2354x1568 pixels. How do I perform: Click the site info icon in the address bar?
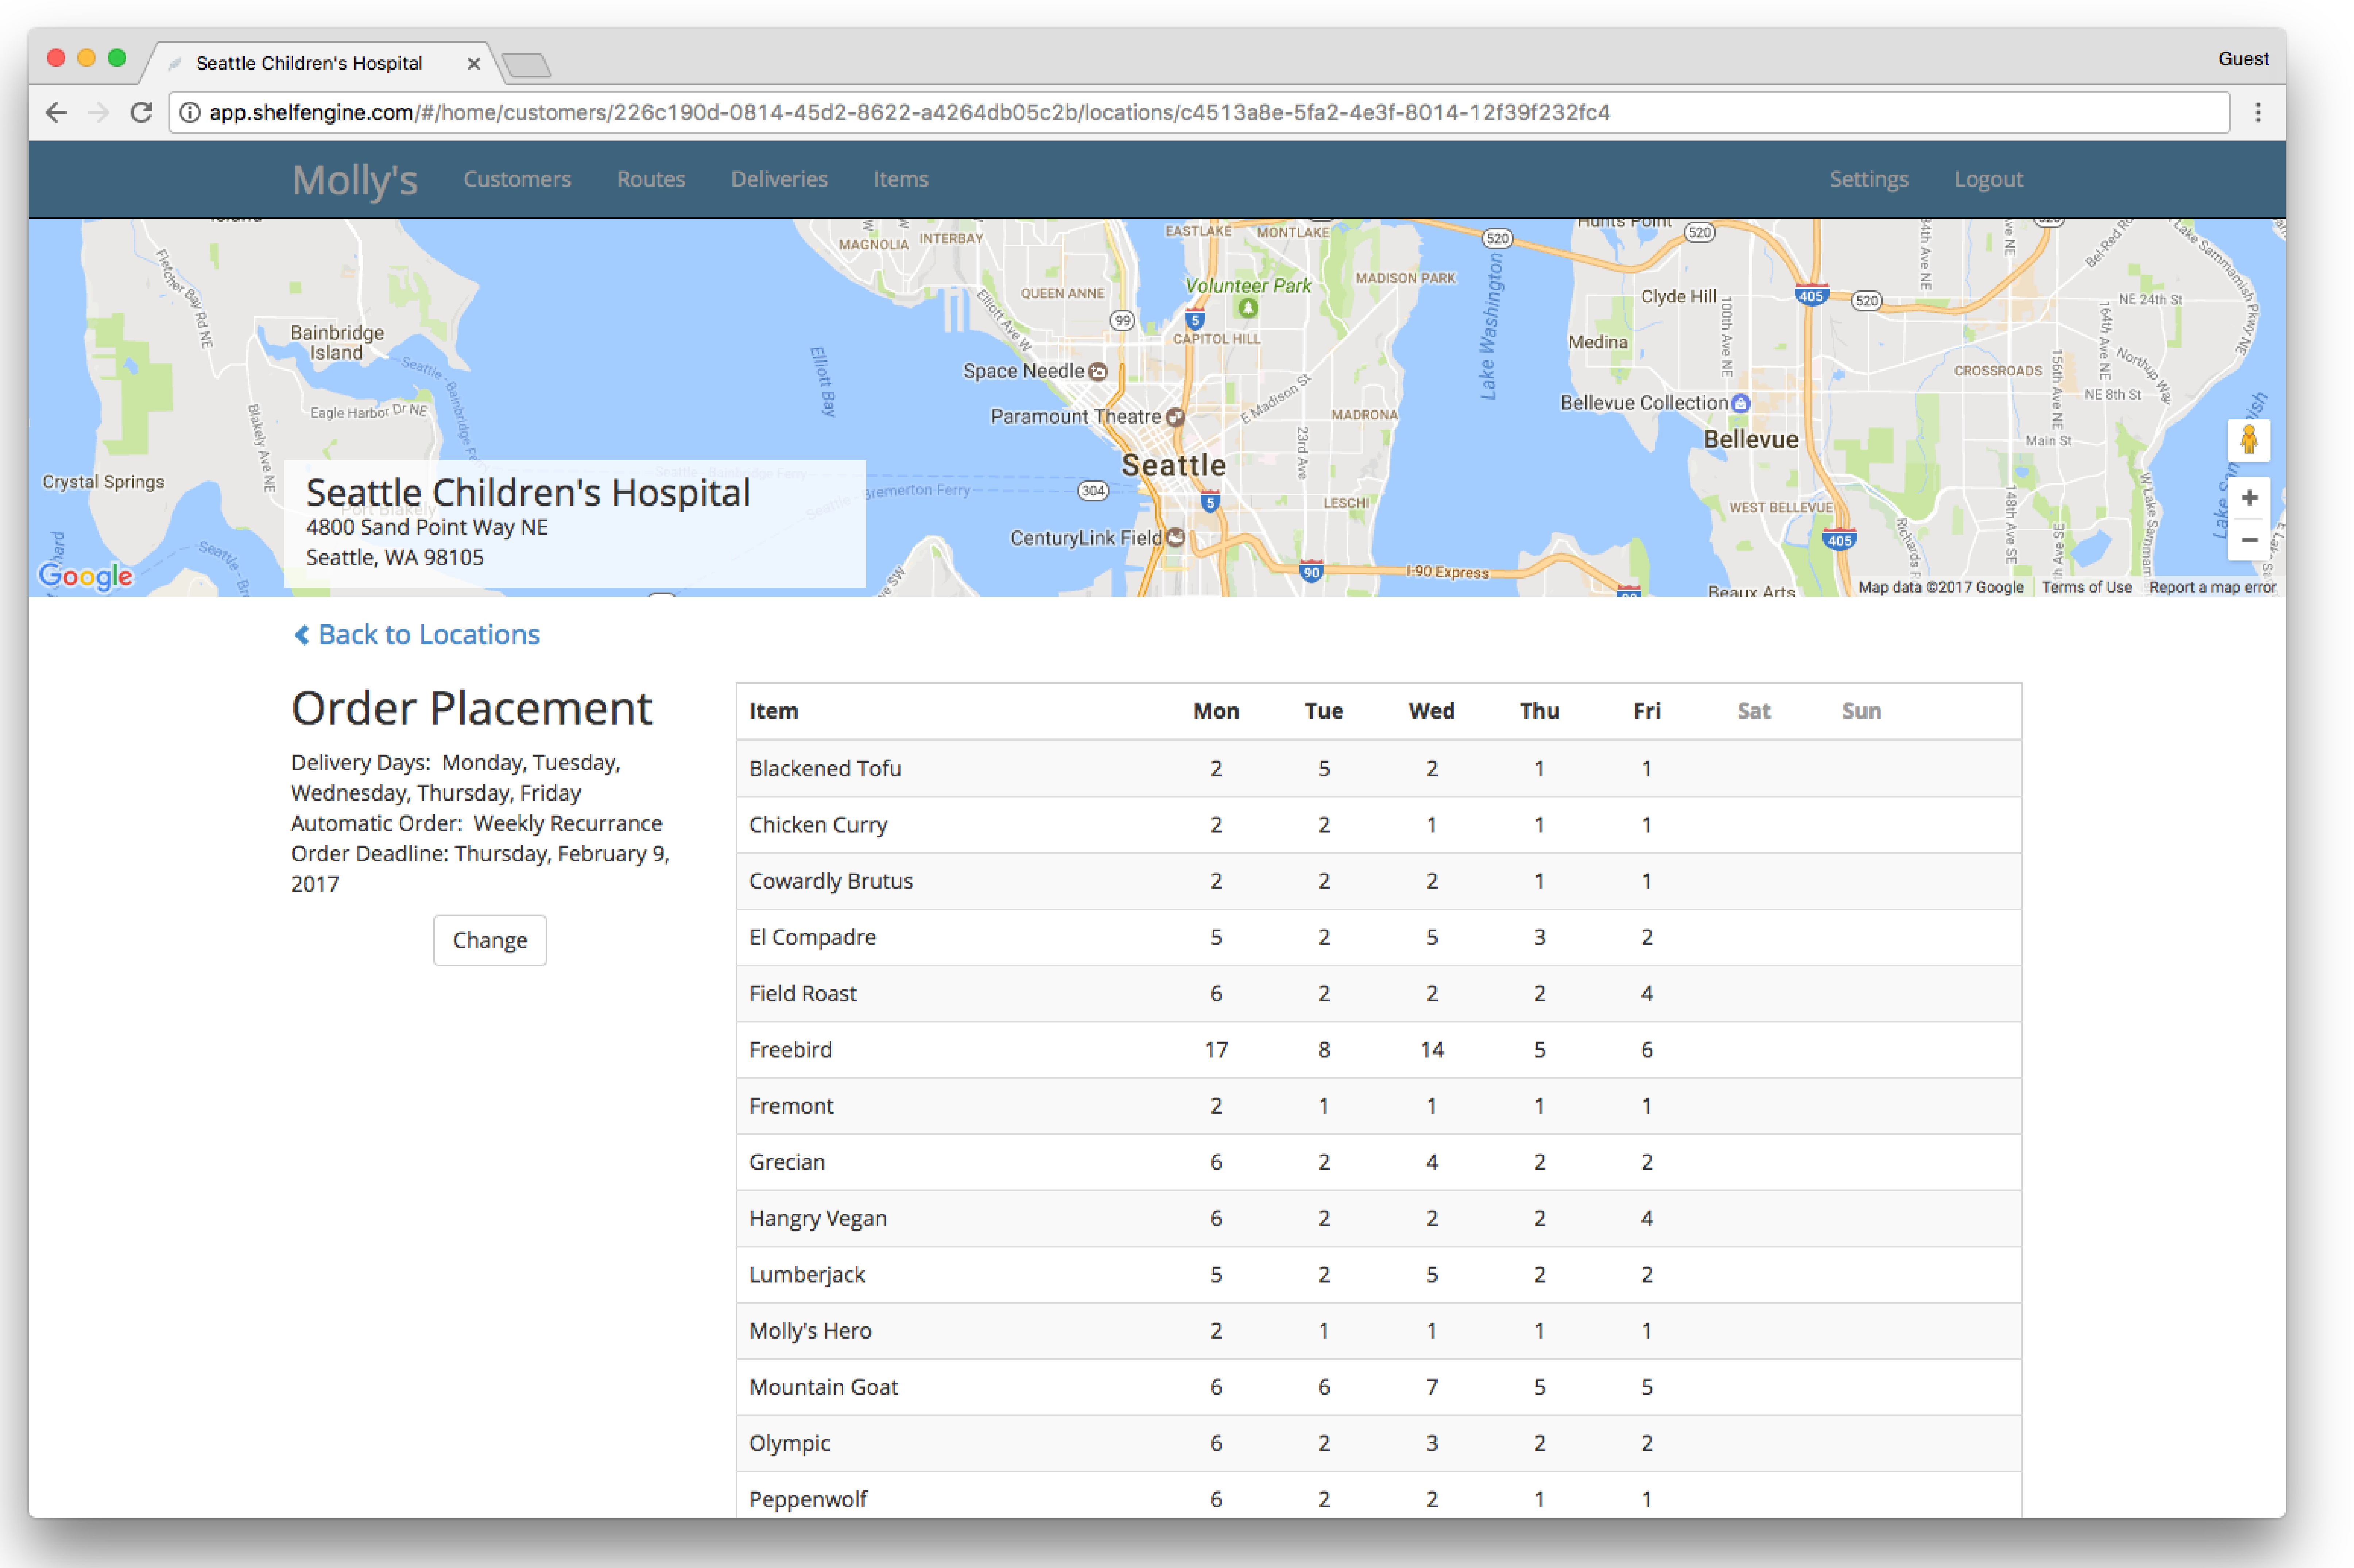190,112
